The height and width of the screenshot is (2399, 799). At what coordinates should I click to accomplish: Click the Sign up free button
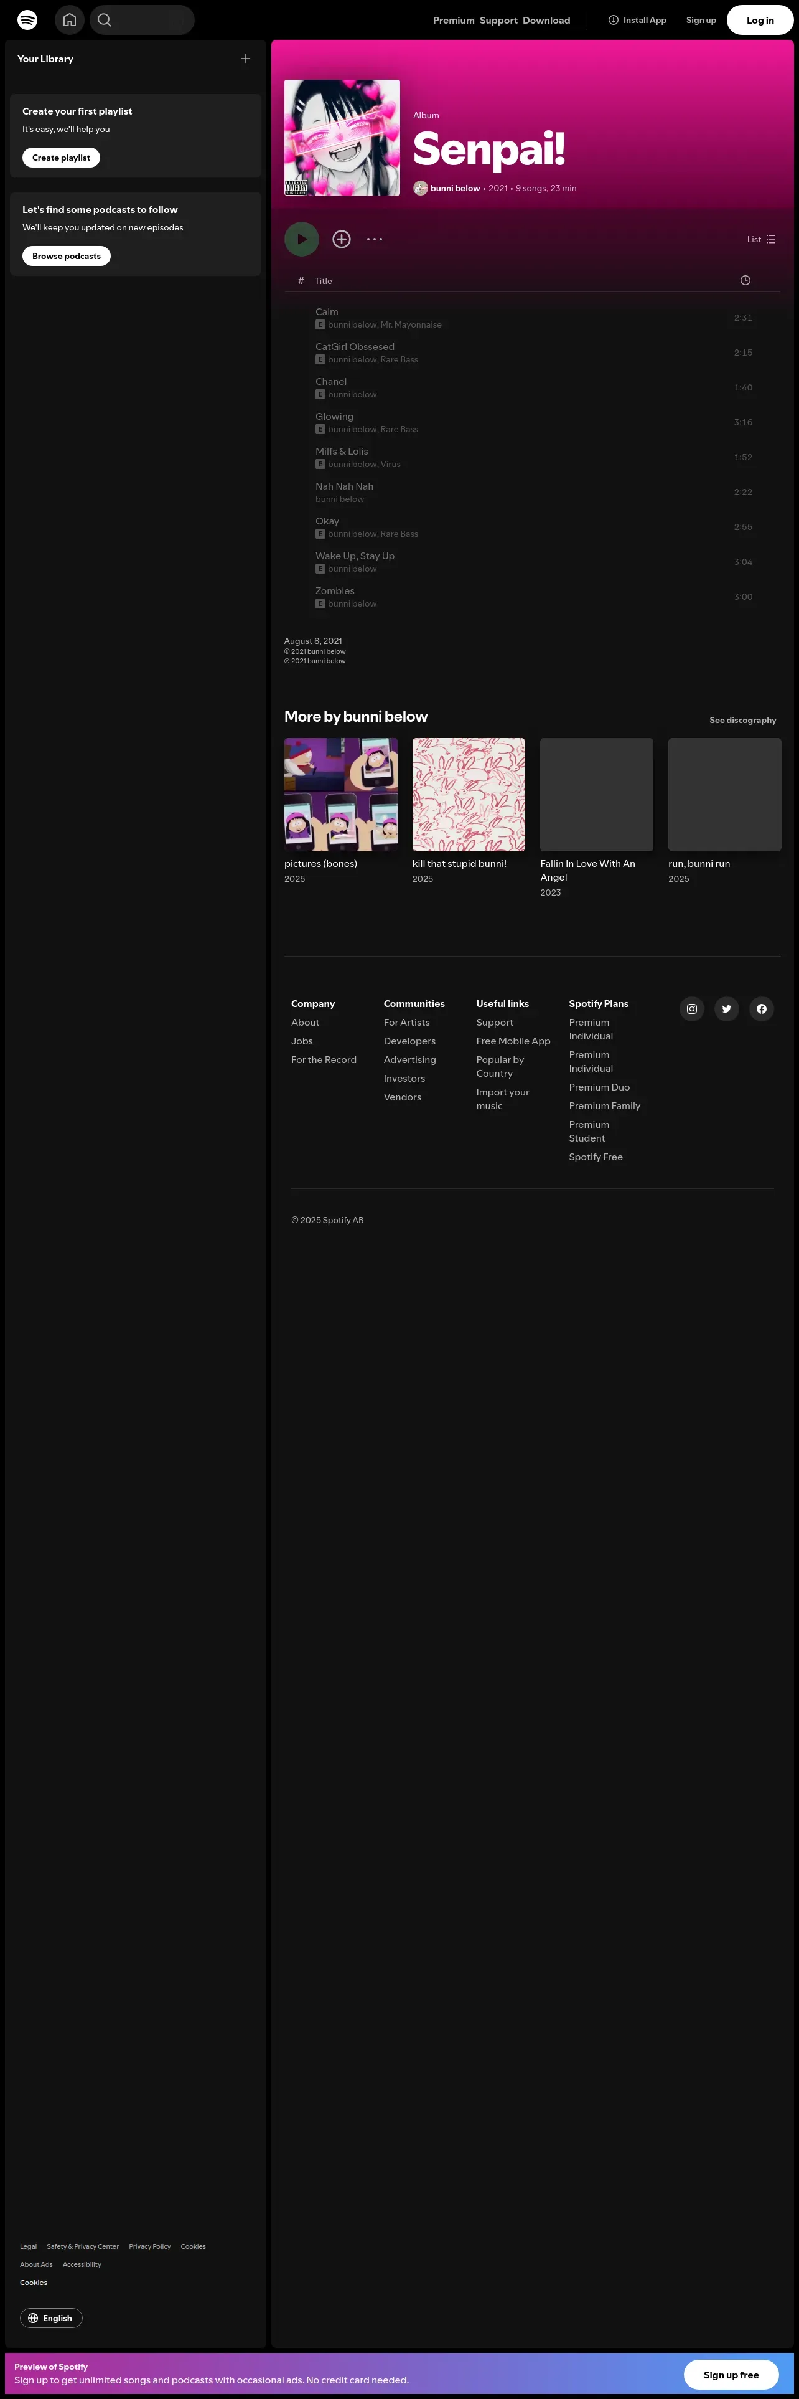point(731,2375)
